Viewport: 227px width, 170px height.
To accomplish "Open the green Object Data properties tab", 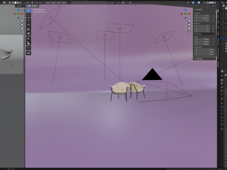I will 222,120.
